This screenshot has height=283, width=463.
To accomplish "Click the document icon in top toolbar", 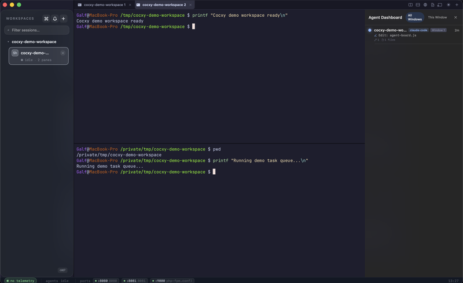I will coord(432,5).
